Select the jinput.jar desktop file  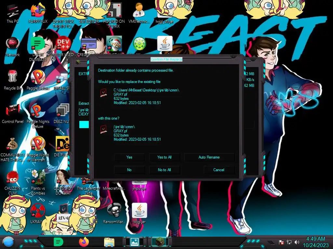139,186
